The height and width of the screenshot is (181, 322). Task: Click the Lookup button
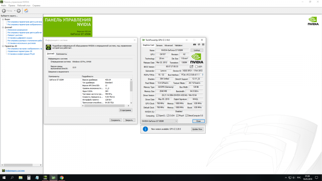pos(197,50)
